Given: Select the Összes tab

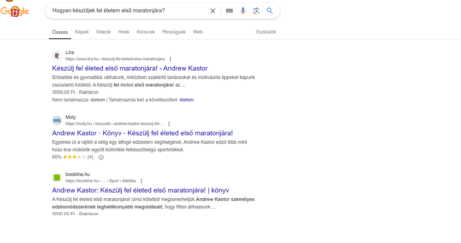Looking at the screenshot, I should point(60,32).
